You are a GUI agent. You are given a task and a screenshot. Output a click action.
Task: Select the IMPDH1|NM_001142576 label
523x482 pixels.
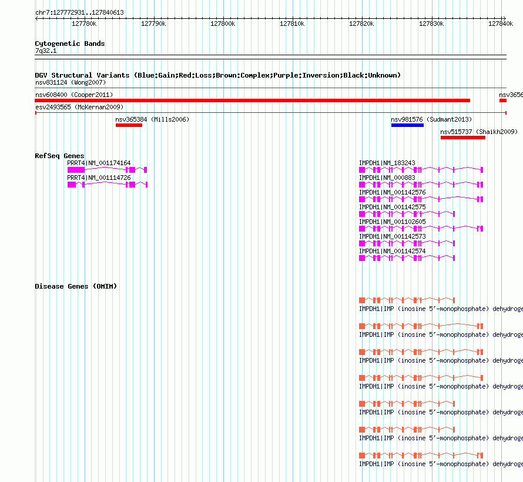click(393, 192)
